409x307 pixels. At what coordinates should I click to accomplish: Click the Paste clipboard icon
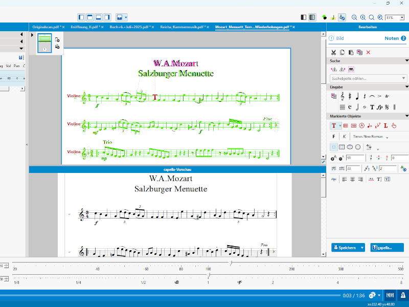coord(351,53)
